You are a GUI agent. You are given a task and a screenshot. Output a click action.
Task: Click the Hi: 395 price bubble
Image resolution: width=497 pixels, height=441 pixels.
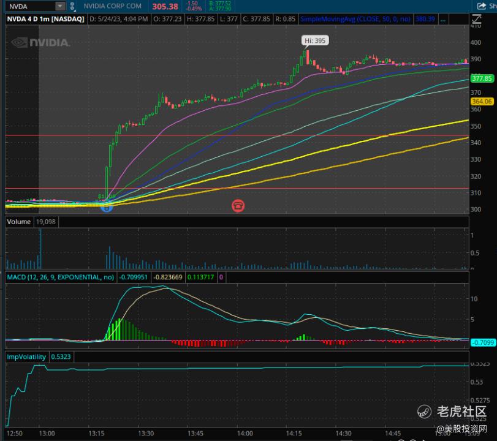click(315, 40)
